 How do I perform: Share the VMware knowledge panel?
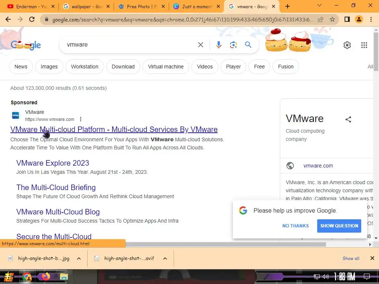point(348,119)
